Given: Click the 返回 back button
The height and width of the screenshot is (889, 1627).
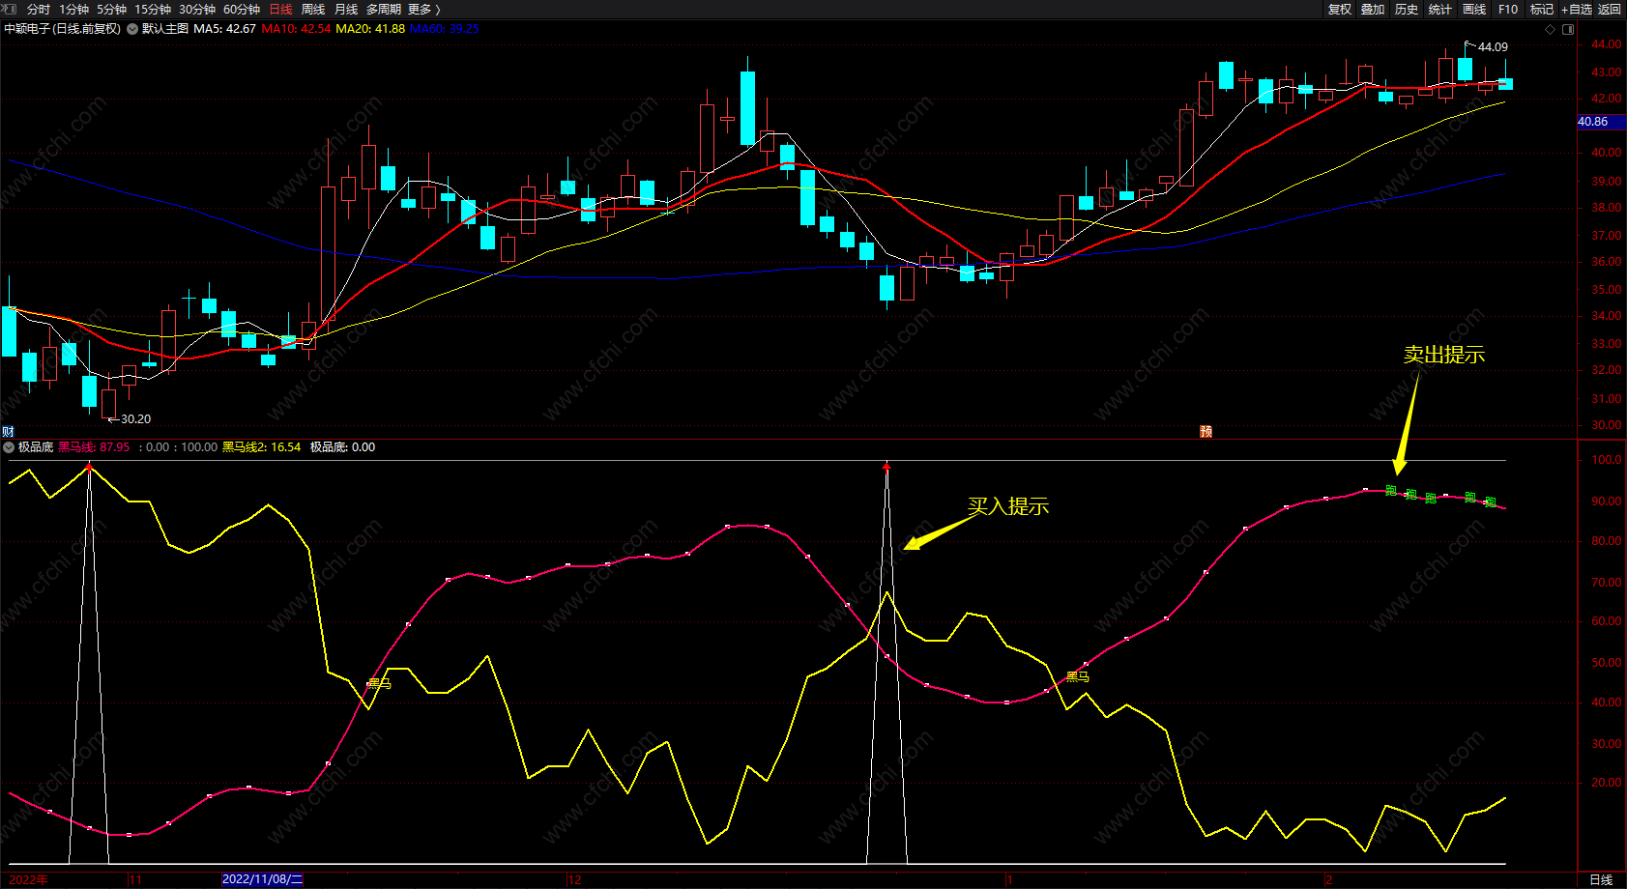Looking at the screenshot, I should pos(1610,9).
